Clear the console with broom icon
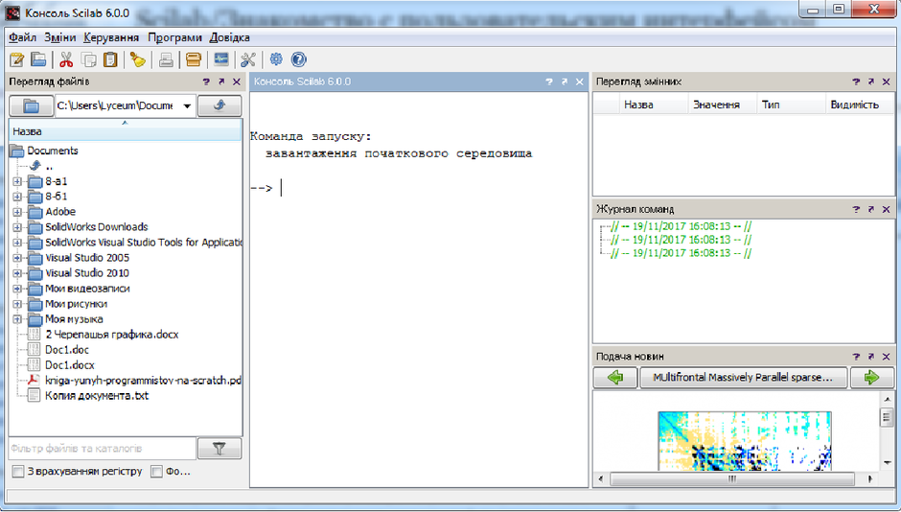901x512 pixels. coord(137,59)
